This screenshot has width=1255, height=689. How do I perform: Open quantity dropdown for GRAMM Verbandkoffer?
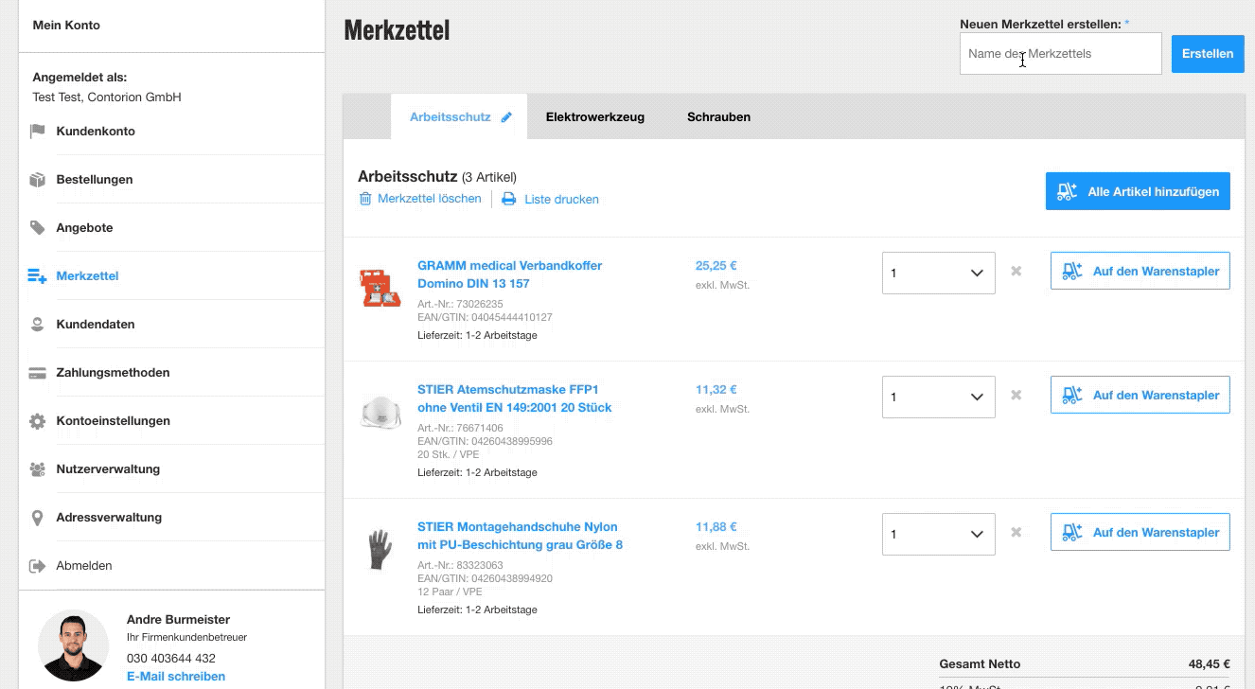[x=938, y=273]
